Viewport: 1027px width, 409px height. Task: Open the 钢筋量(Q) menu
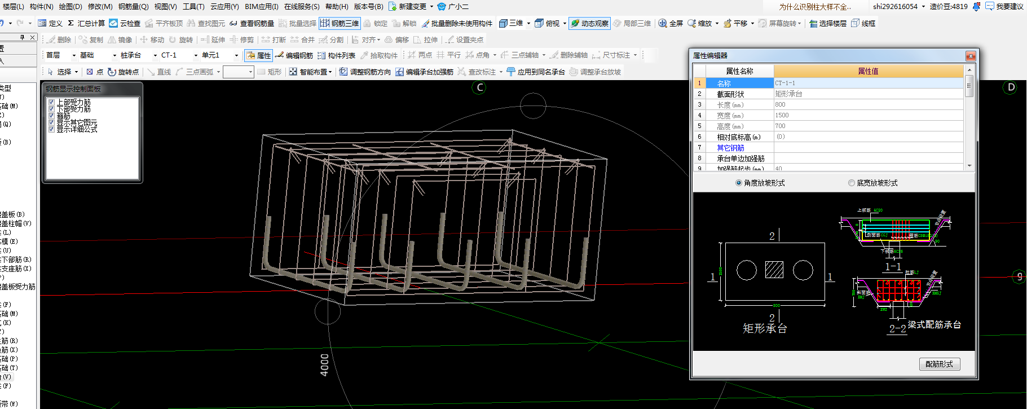[133, 7]
